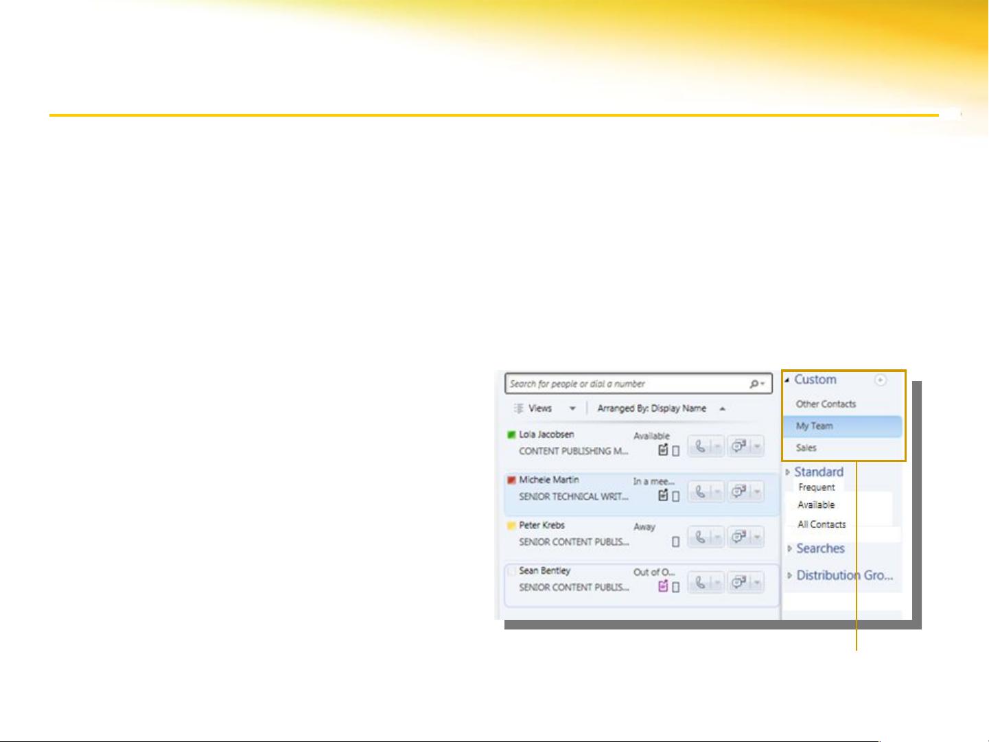The image size is (989, 742).
Task: Click the search for people input field
Action: 638,384
